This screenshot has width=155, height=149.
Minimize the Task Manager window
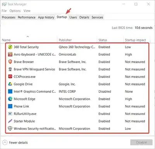click(124, 4)
